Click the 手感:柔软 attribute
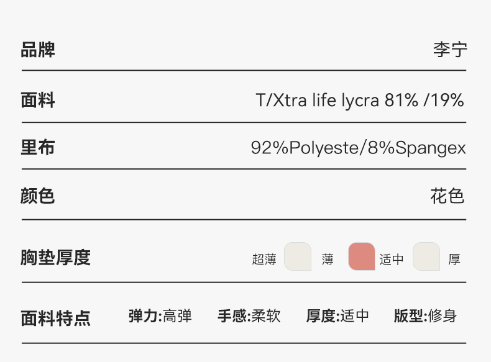The width and height of the screenshot is (491, 362). click(249, 316)
